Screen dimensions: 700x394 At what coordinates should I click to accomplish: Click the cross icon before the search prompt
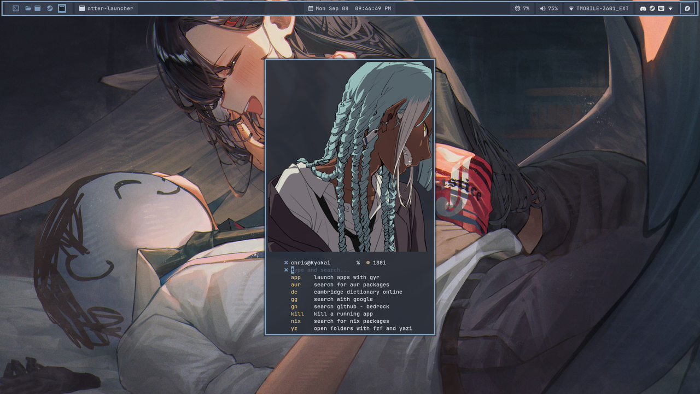[x=286, y=270]
